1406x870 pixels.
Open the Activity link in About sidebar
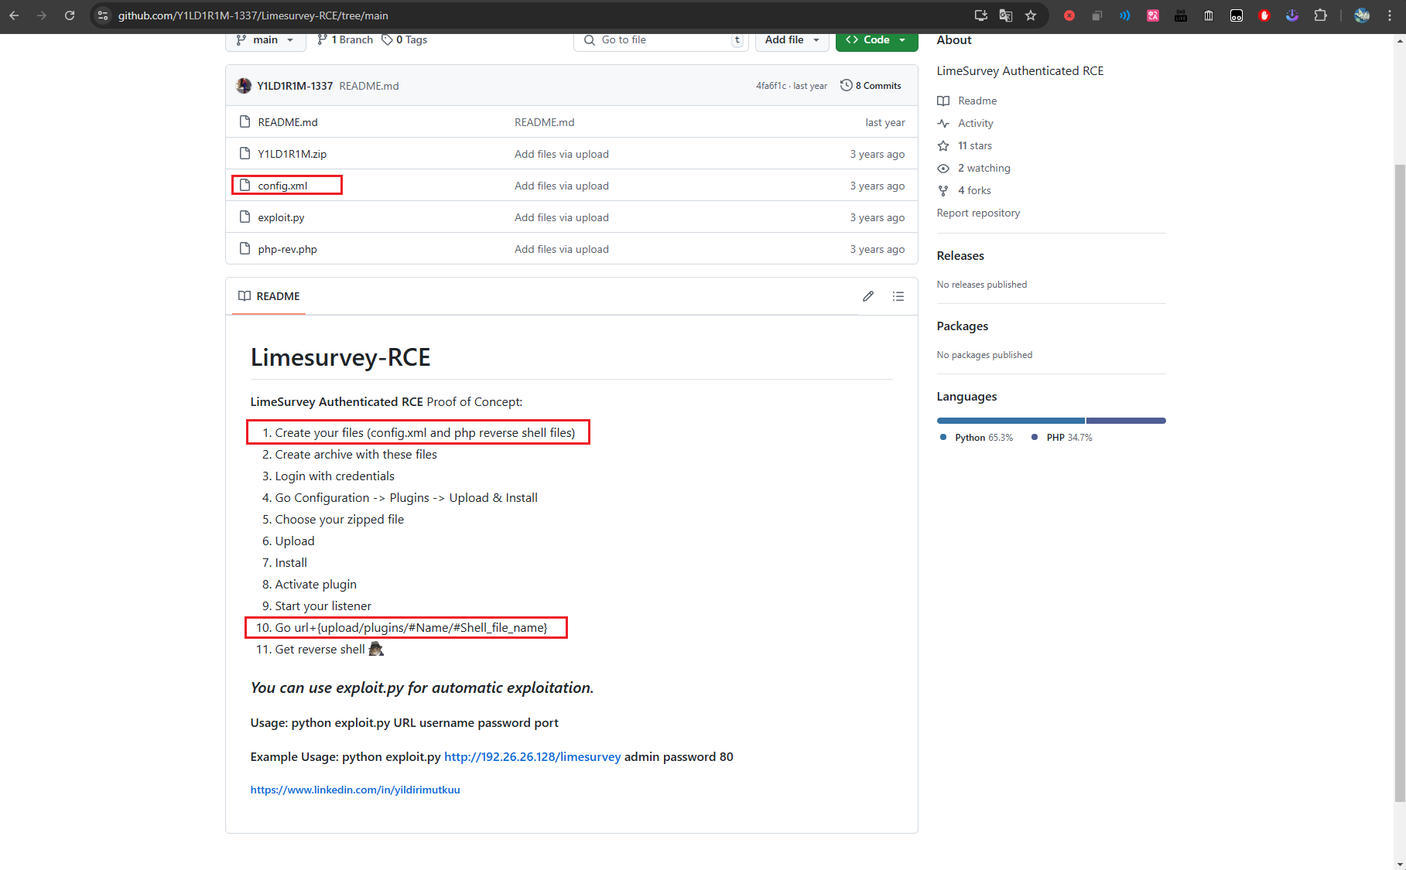965,123
